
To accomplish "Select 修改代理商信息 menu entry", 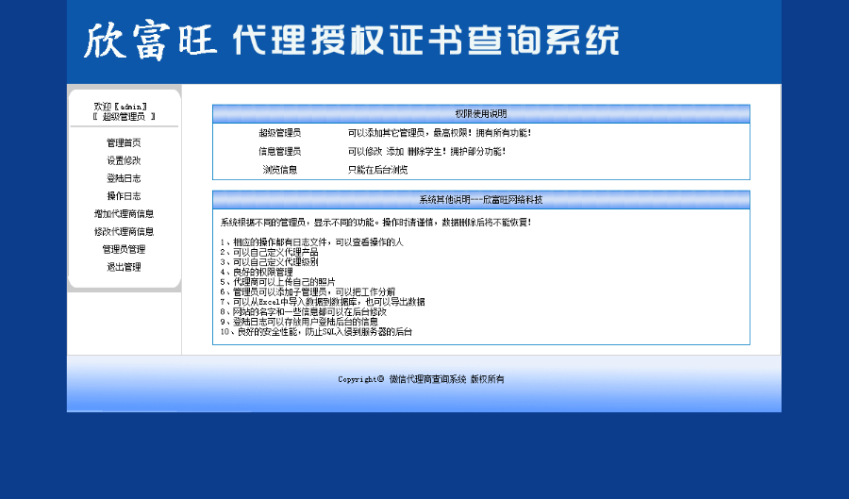I will 124,232.
